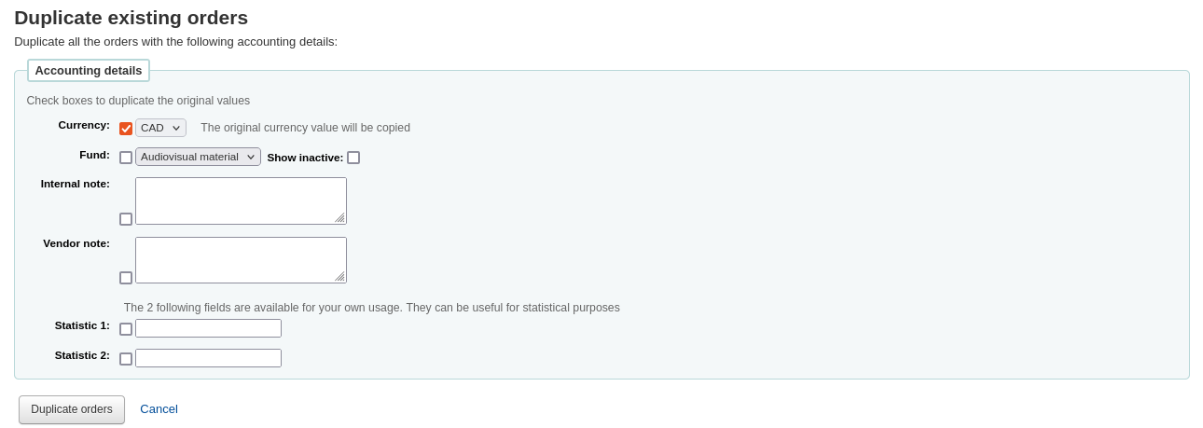Focus the Vendor note text area
The width and height of the screenshot is (1203, 428).
pos(241,260)
